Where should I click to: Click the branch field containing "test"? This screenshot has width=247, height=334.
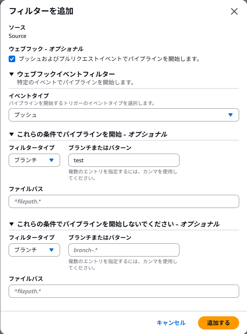point(123,160)
